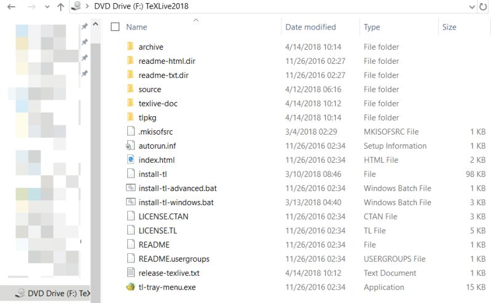This screenshot has width=491, height=303.
Task: Select the README.usergroups file name
Action: click(x=174, y=259)
